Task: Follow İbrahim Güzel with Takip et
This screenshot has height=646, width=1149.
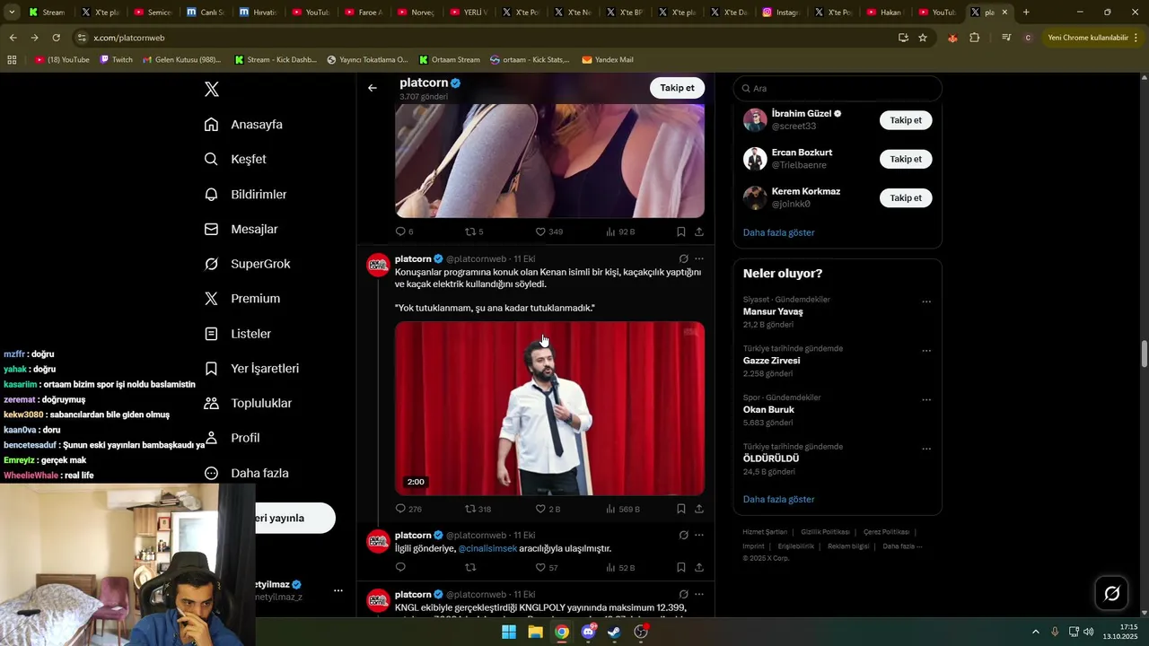Action: point(906,120)
